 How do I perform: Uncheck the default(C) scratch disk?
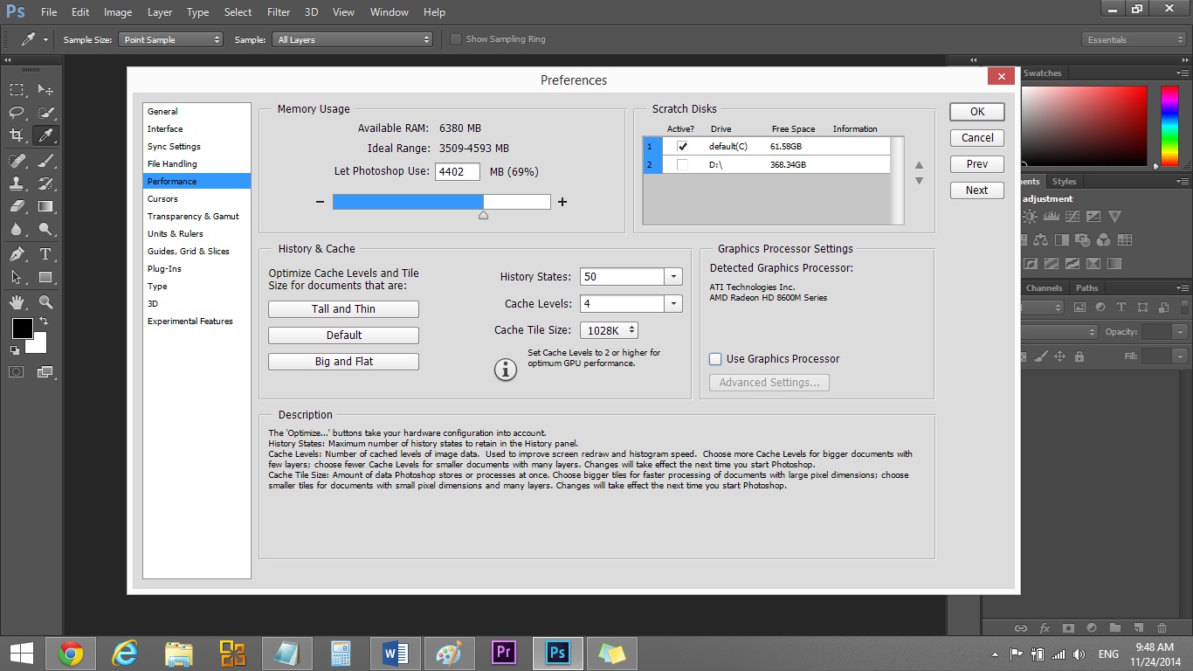tap(682, 146)
